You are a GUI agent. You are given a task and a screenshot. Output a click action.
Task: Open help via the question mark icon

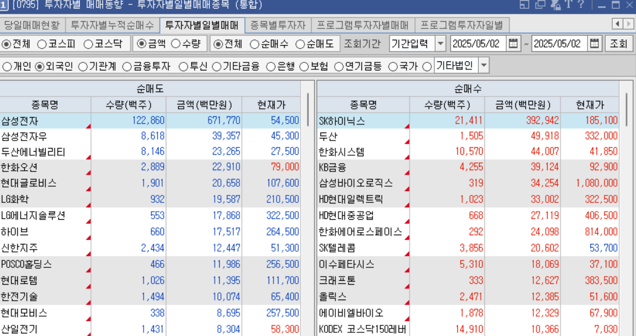coord(581,4)
